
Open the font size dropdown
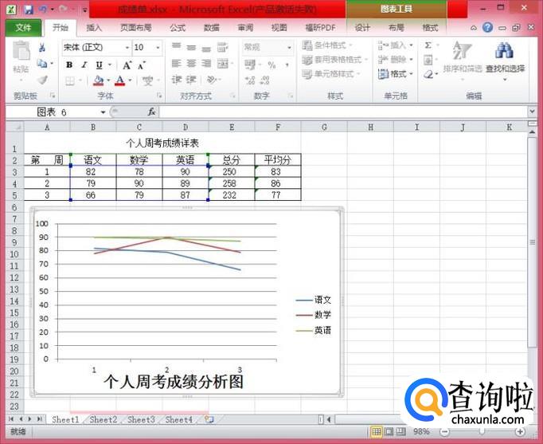pos(160,48)
